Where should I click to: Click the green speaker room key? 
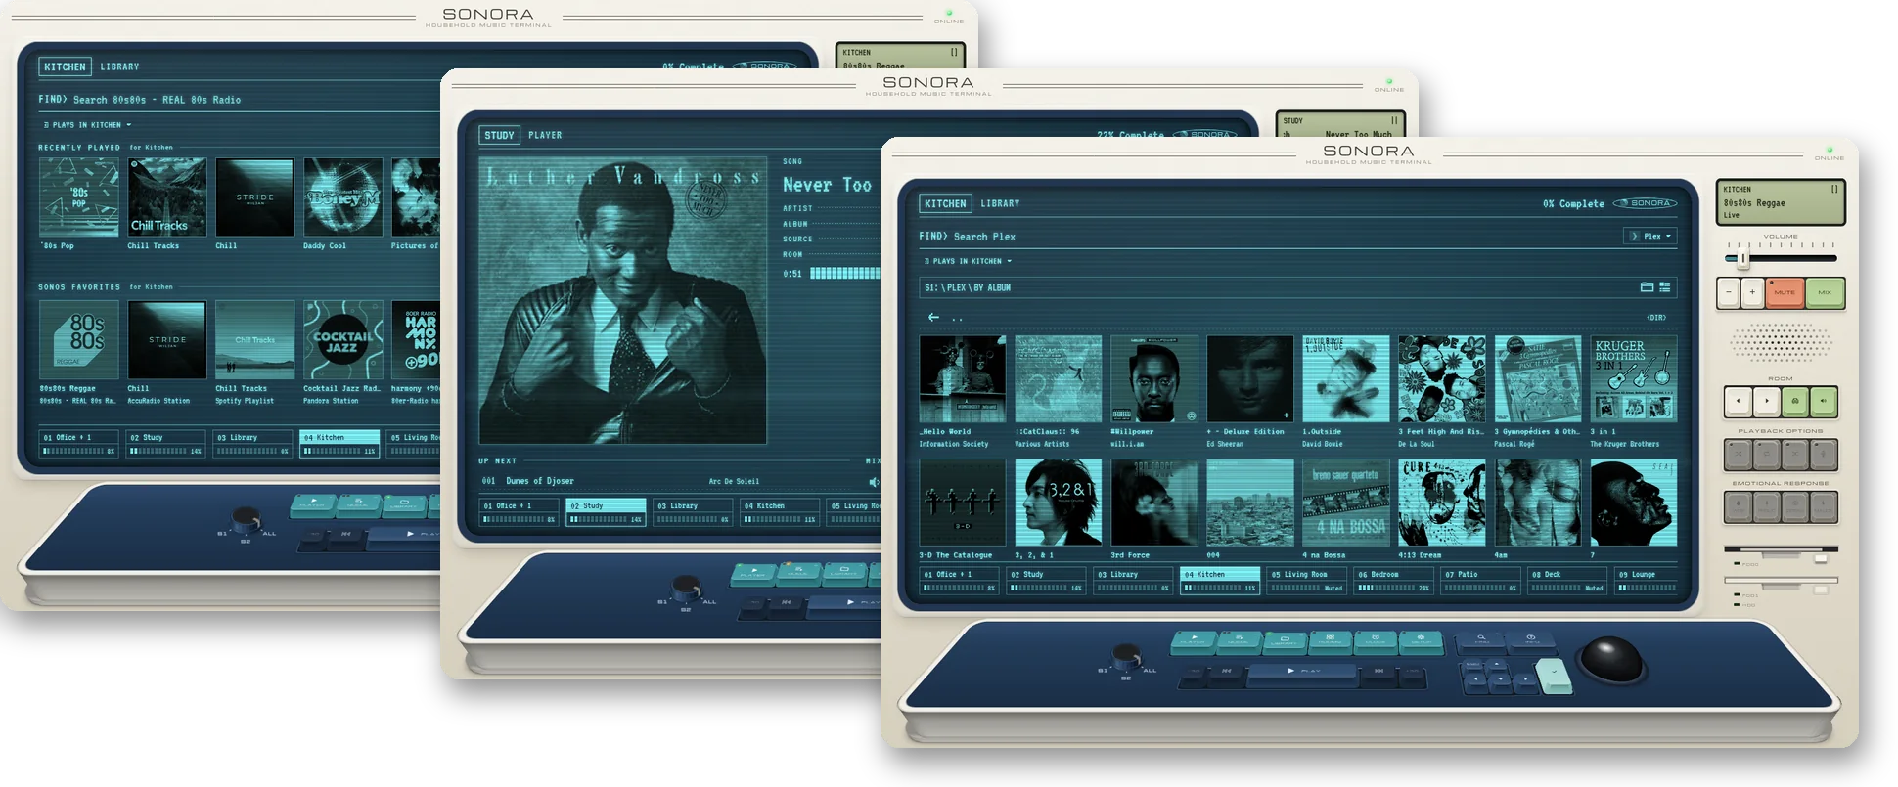point(1823,401)
